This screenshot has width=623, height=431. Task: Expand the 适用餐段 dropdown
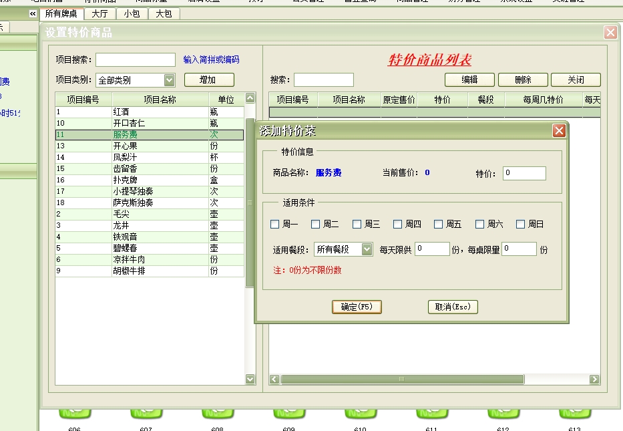pyautogui.click(x=367, y=249)
